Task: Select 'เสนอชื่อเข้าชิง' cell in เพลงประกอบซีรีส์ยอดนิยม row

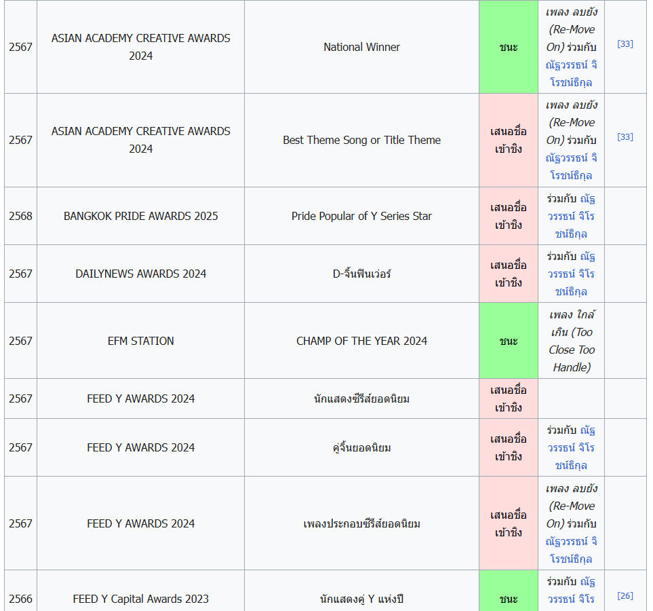Action: point(509,523)
